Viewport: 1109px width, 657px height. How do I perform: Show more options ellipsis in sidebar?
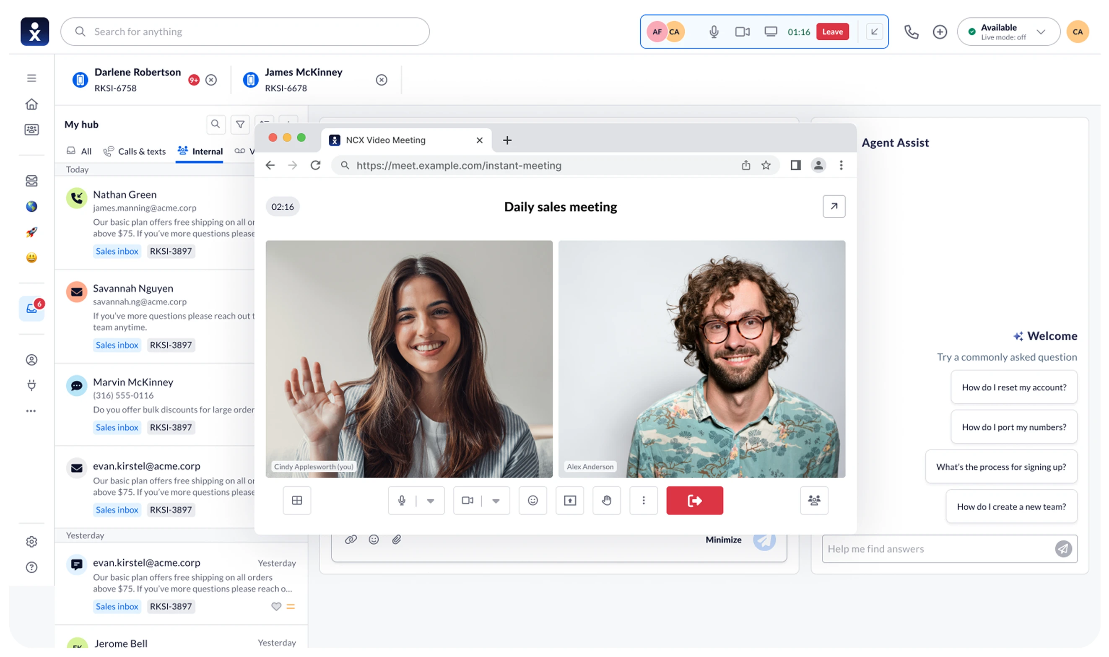[x=31, y=411]
